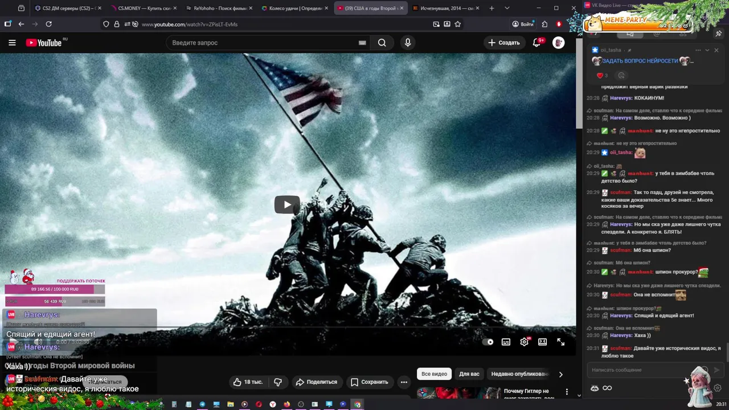Send the chat message with arrow button

[x=716, y=370]
